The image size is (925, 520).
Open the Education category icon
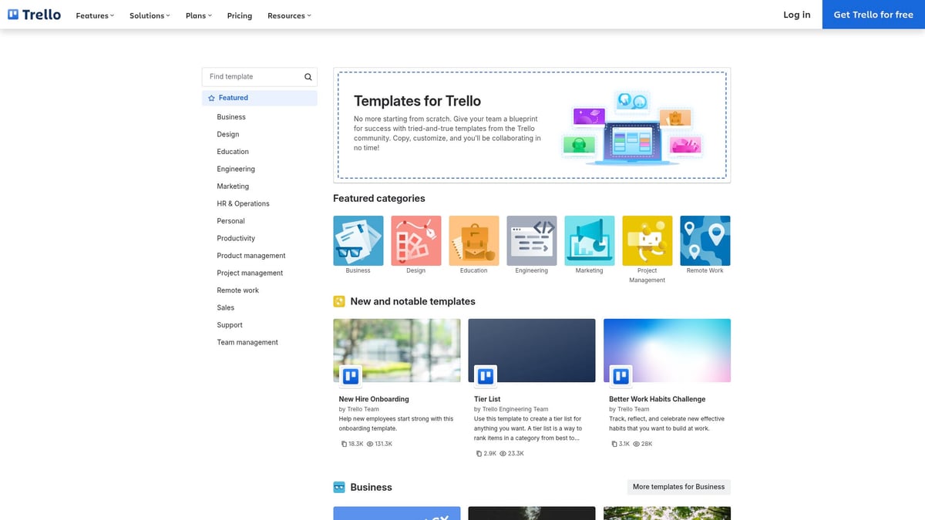coord(473,239)
